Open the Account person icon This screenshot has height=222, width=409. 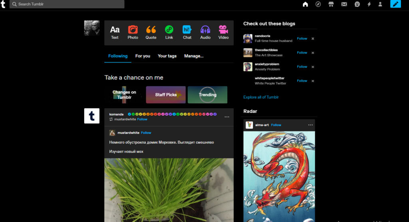point(380,4)
